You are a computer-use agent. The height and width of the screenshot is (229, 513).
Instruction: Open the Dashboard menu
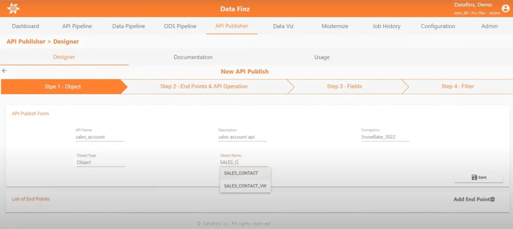[x=25, y=26]
